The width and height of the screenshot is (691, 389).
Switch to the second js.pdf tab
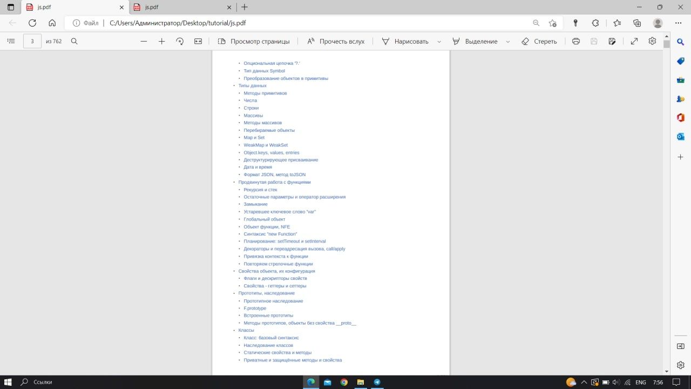182,7
